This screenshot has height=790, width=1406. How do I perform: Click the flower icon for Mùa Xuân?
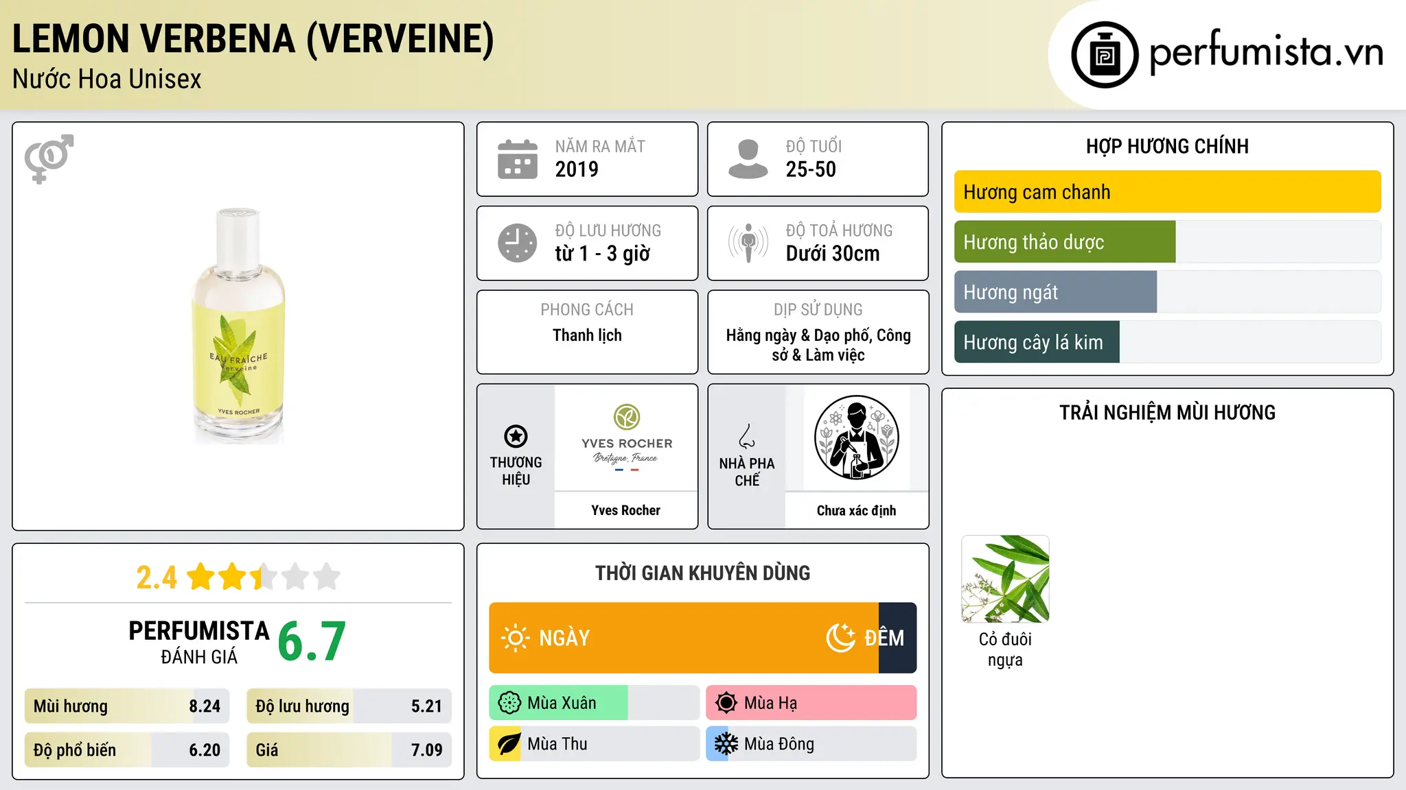tap(509, 703)
